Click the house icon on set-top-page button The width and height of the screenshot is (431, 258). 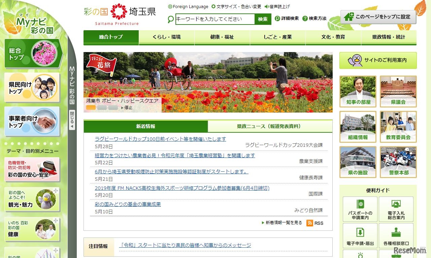[349, 17]
